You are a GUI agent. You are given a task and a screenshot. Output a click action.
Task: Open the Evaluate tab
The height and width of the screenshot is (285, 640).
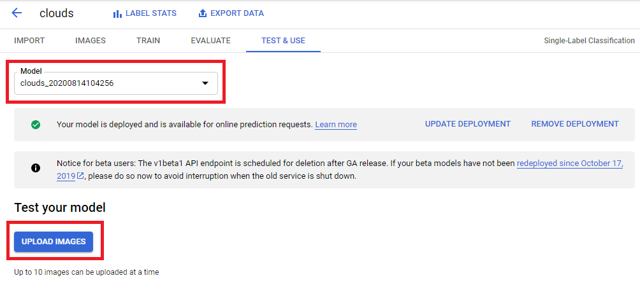point(210,41)
